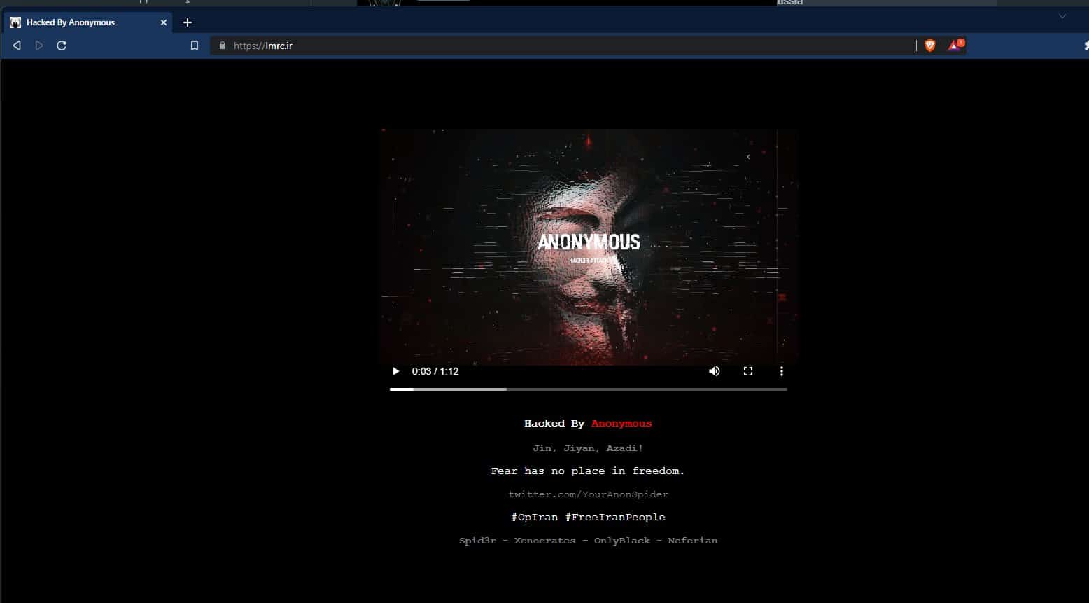Open Brave Shields lion icon
The image size is (1089, 603).
(x=929, y=46)
